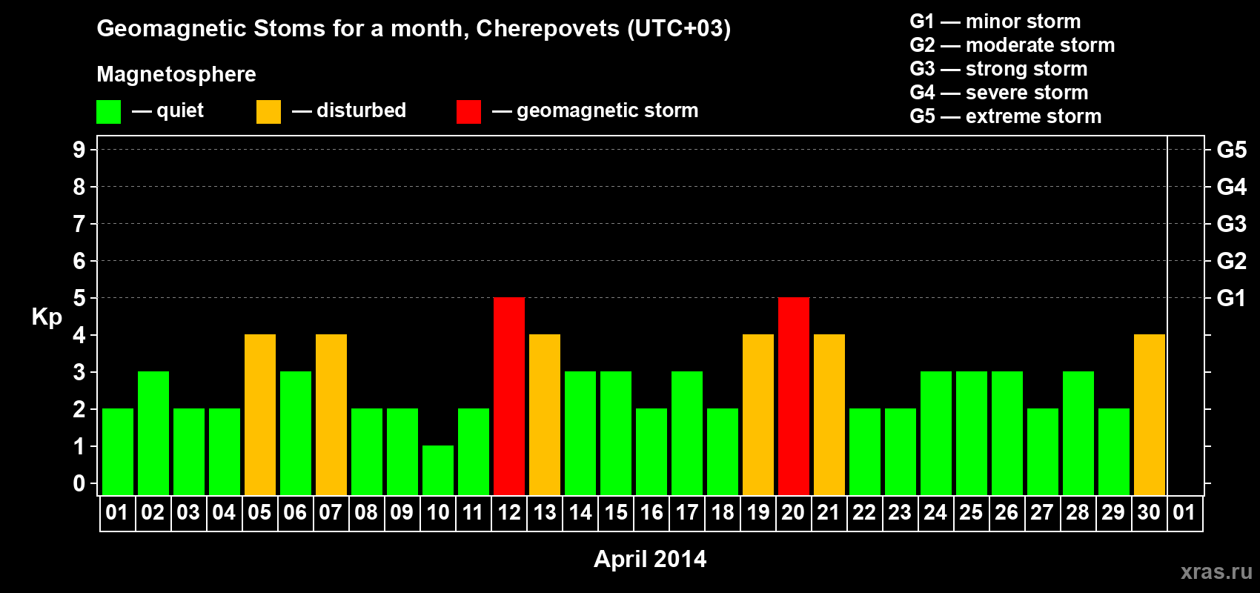The image size is (1260, 593).
Task: Click the Kp value 0 on left axis
Action: 79,483
